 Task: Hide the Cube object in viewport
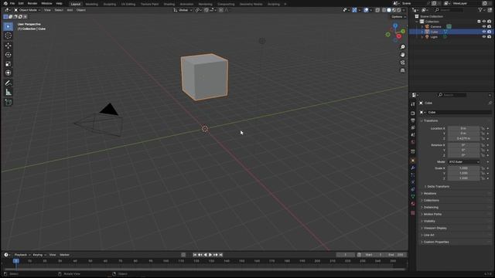(x=484, y=32)
